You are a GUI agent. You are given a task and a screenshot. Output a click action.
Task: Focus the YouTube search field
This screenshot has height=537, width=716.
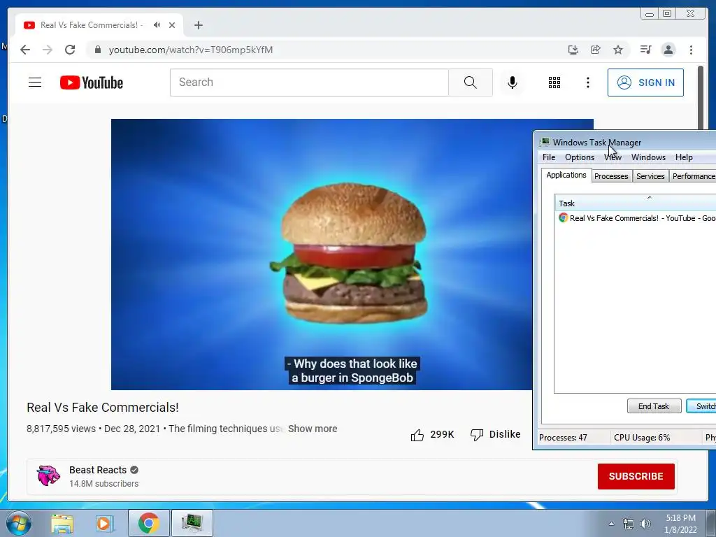coord(309,83)
